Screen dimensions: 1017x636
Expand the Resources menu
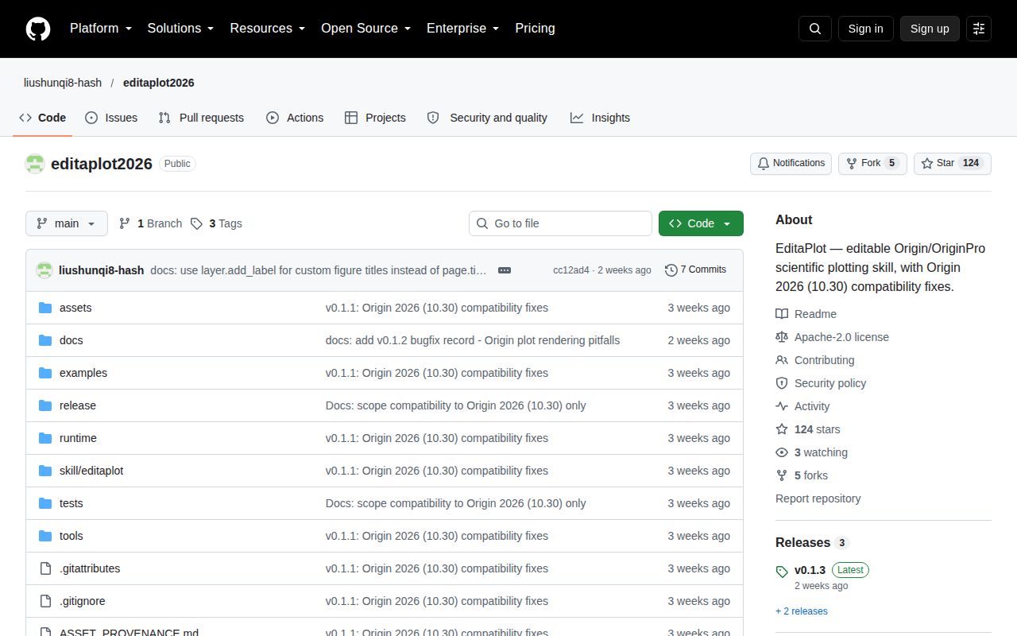point(268,29)
